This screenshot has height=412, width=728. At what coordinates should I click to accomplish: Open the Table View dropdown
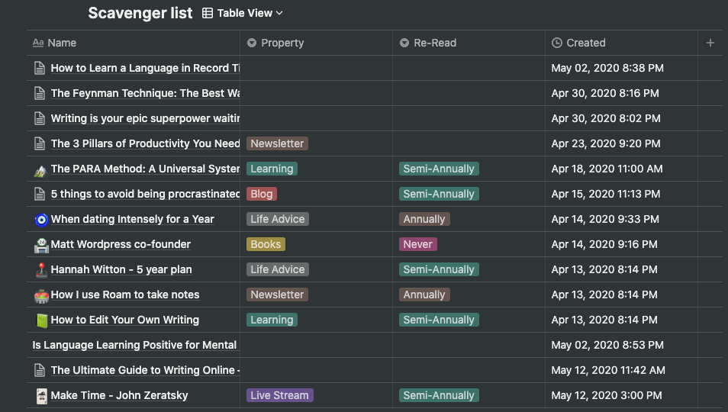coord(243,13)
